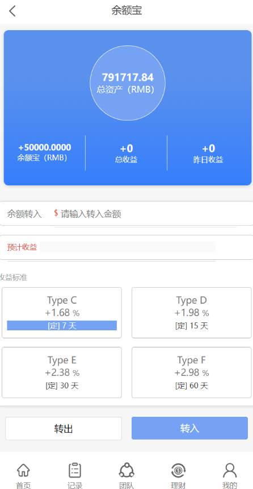Select the Type F 60-day plan
The height and width of the screenshot is (489, 253).
pos(191,372)
